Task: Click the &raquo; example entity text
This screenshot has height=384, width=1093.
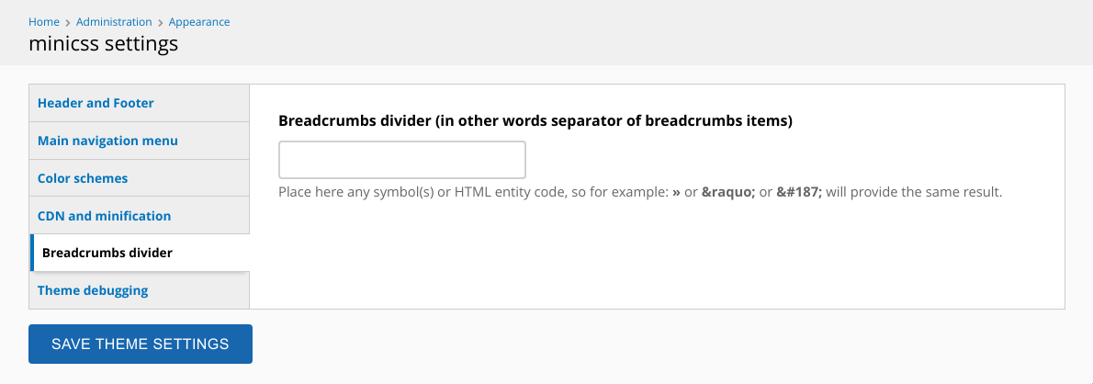Action: tap(728, 192)
